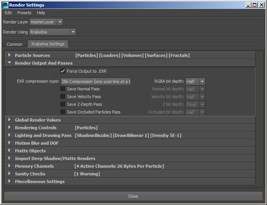Click the Close button at bottom
The width and height of the screenshot is (267, 205).
tap(133, 196)
